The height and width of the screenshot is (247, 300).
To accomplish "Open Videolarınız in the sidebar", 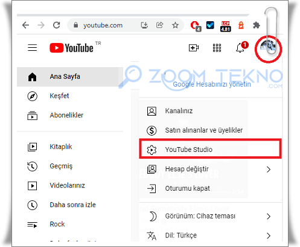I will coord(70,185).
